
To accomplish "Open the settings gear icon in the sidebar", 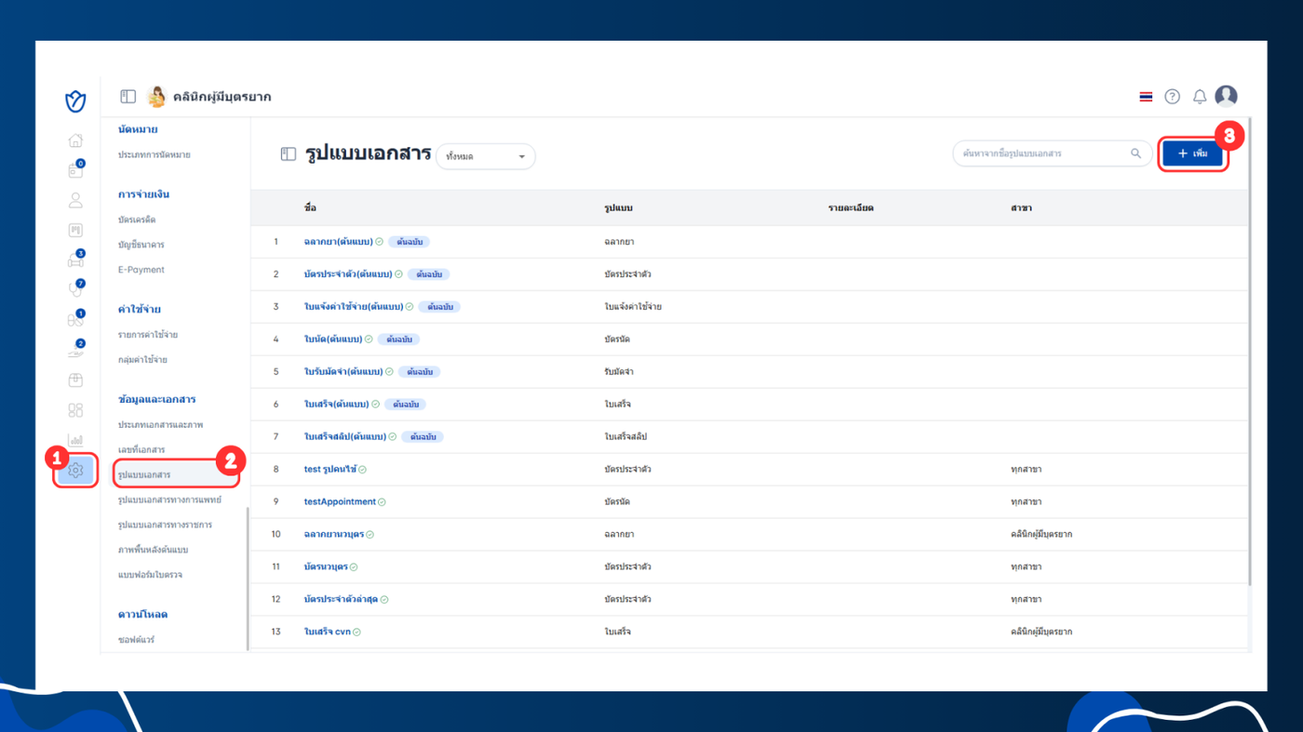I will [x=75, y=471].
